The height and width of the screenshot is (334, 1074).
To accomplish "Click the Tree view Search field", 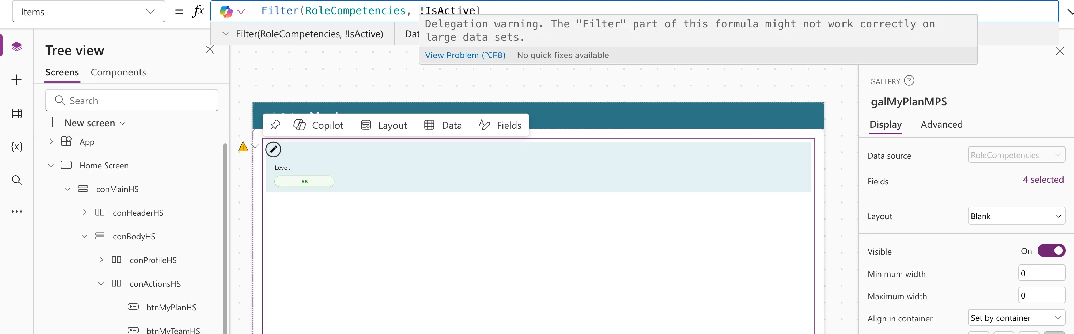I will 132,100.
